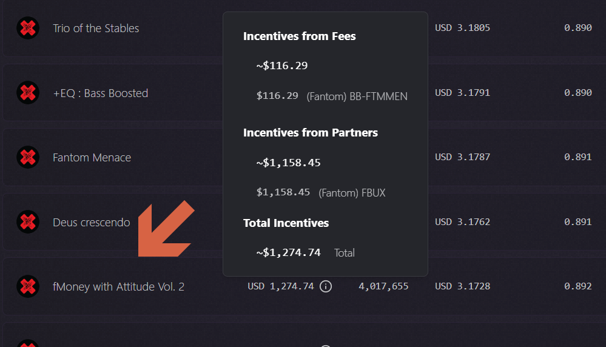Click the Deus crescendo pool icon
606x347 pixels.
point(27,222)
